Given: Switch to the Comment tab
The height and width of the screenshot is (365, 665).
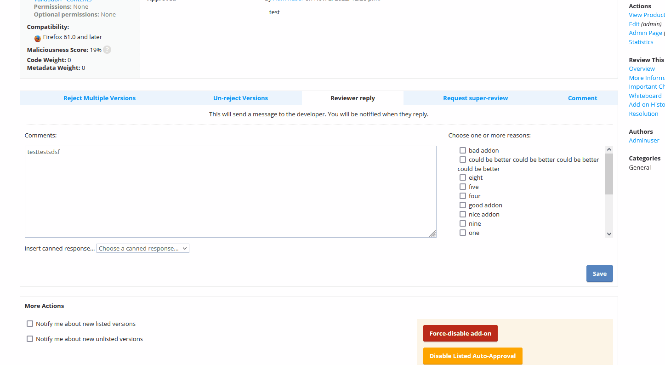Looking at the screenshot, I should click(x=582, y=98).
